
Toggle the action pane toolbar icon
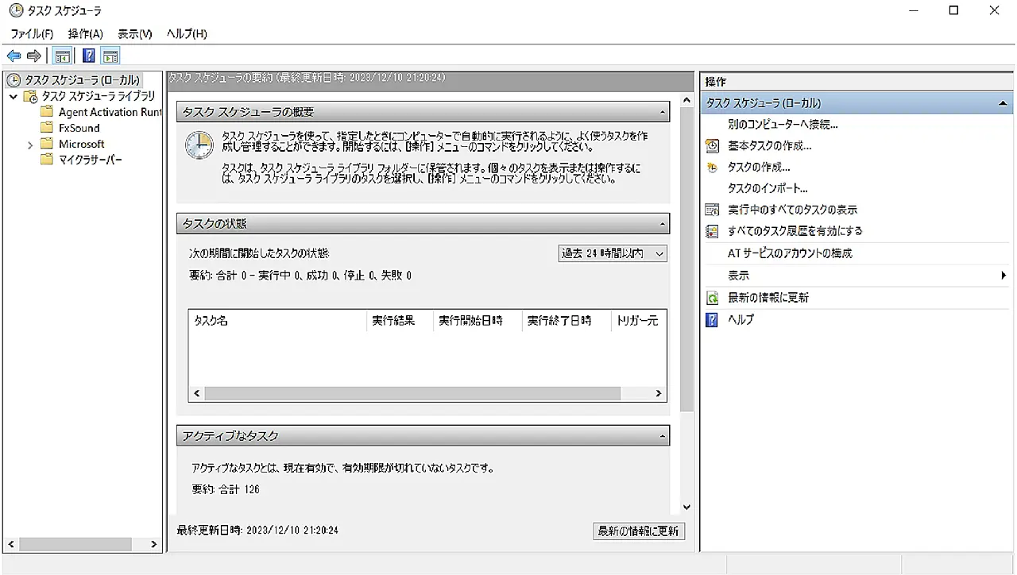pos(110,56)
